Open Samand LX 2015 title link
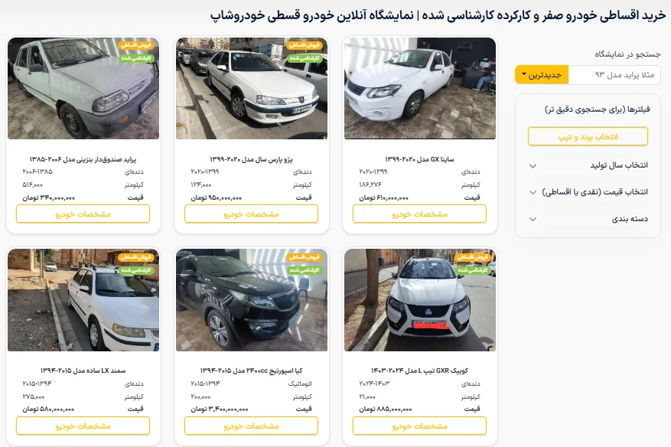This screenshot has width=671, height=447. click(x=83, y=370)
